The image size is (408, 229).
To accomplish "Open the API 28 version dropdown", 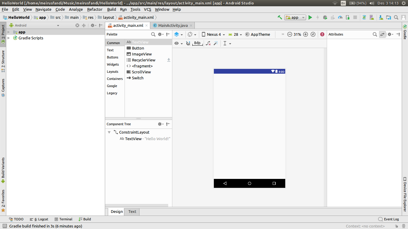I will tap(235, 34).
